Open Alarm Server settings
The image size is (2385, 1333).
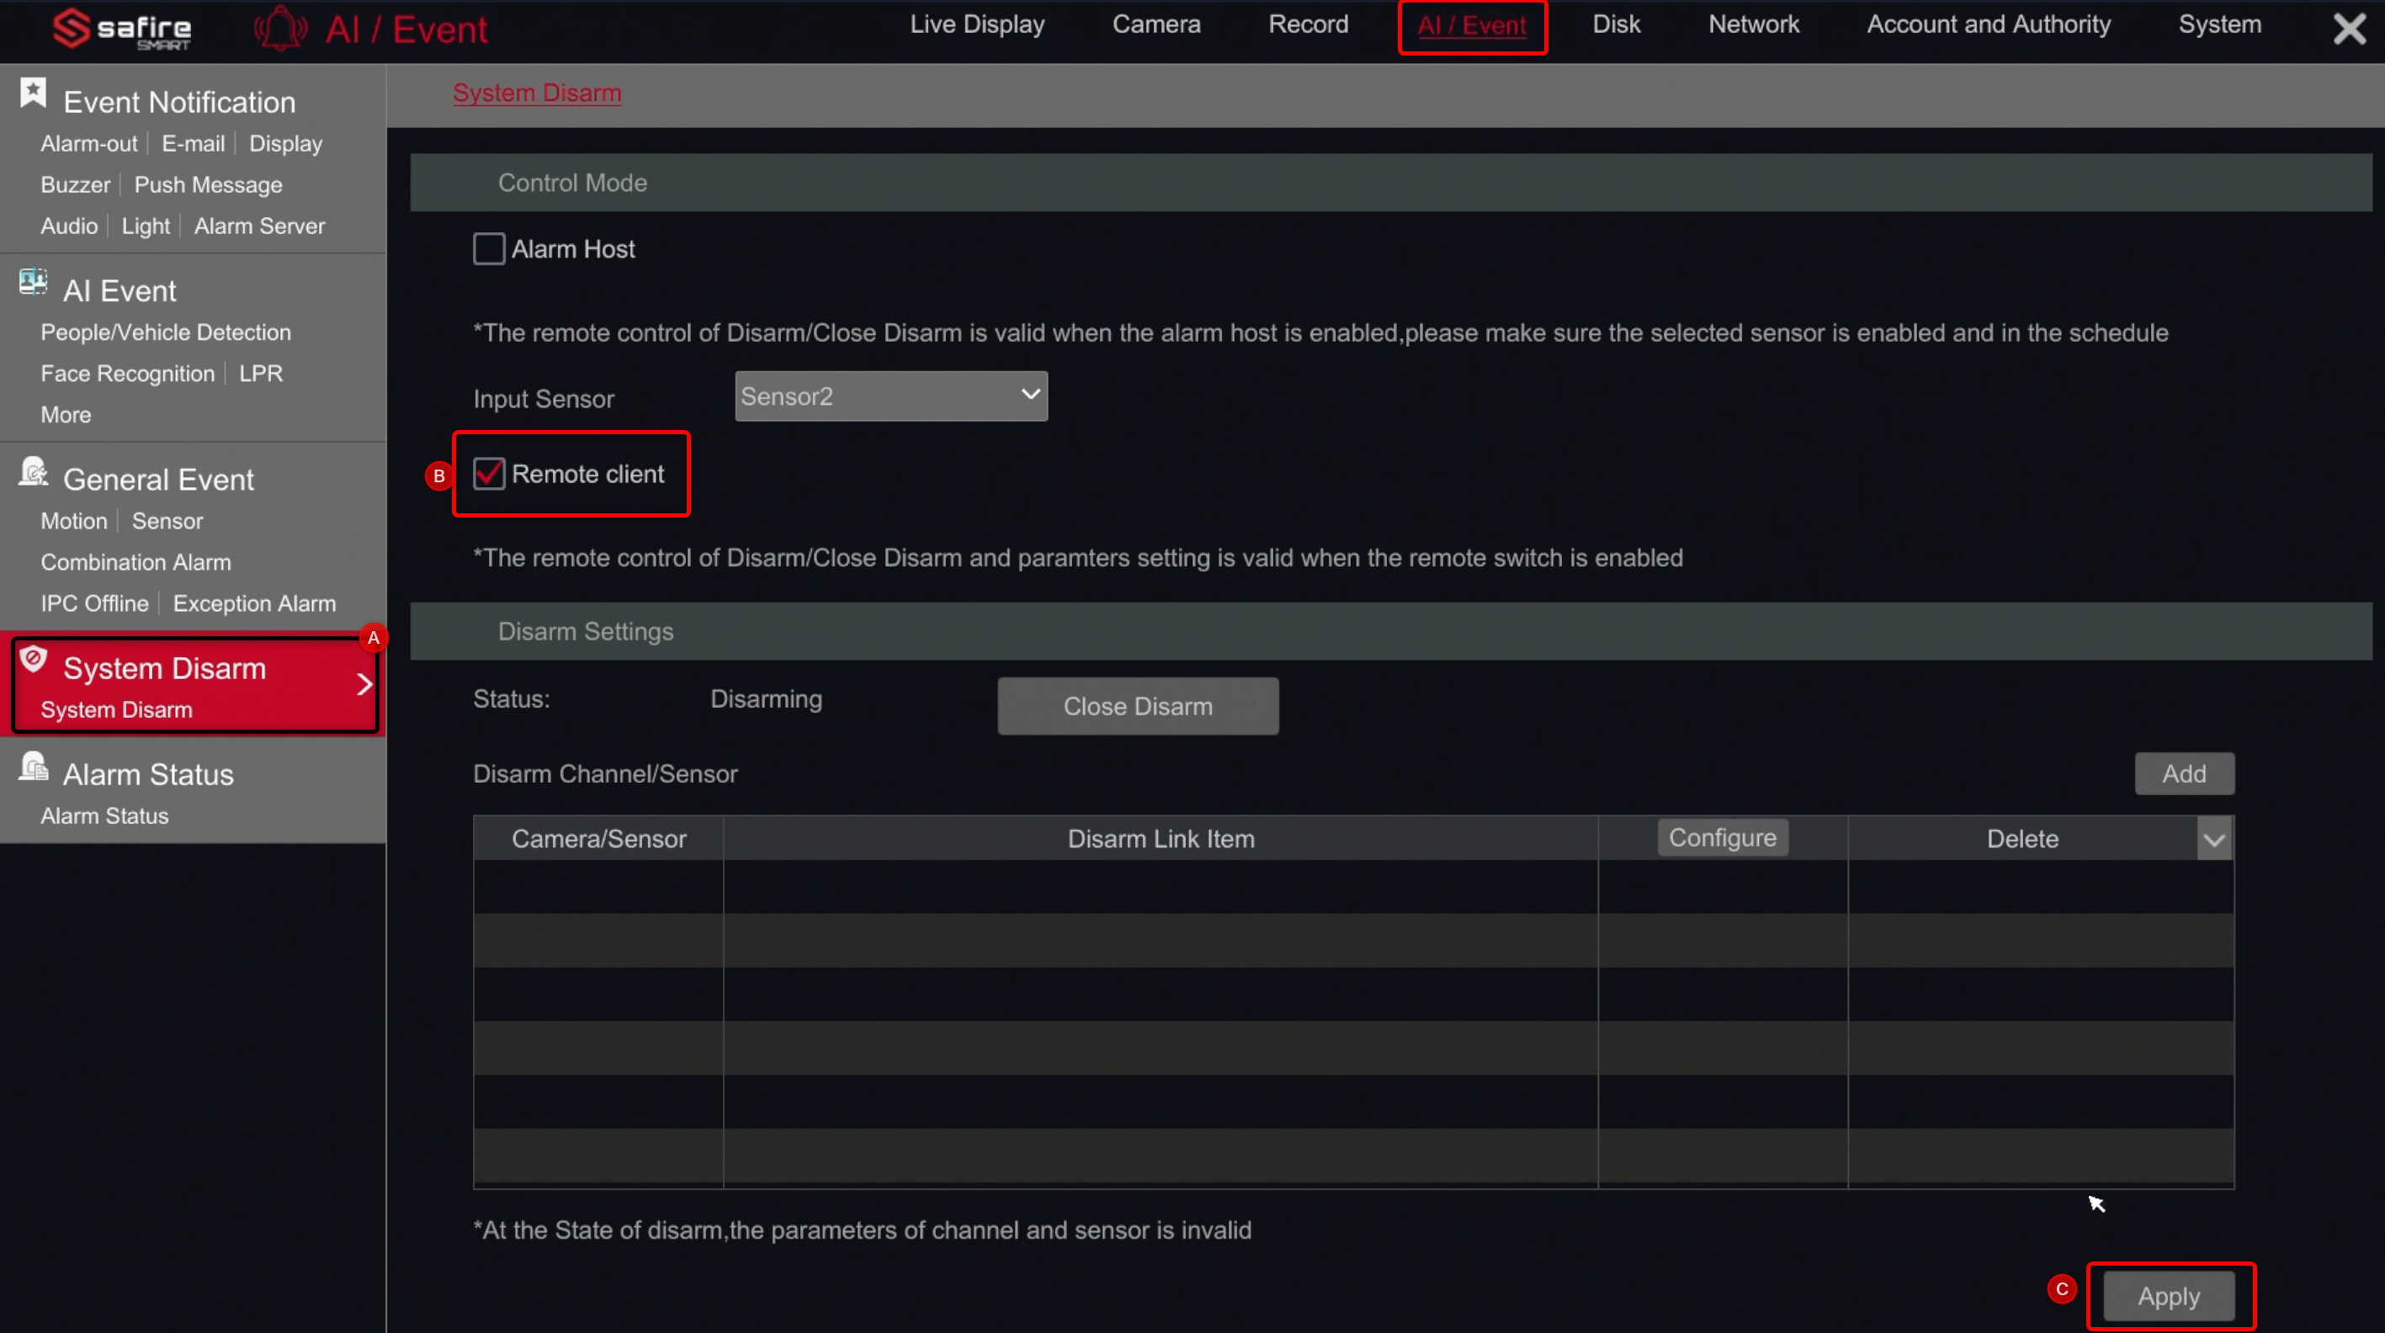[259, 226]
